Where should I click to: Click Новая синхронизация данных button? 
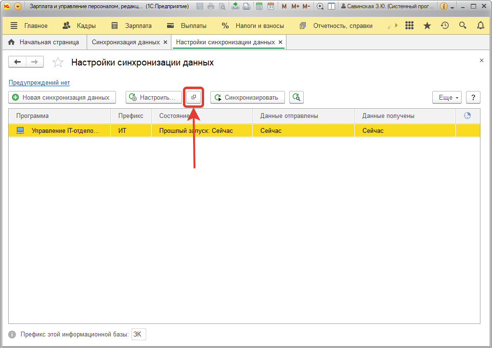tap(62, 97)
